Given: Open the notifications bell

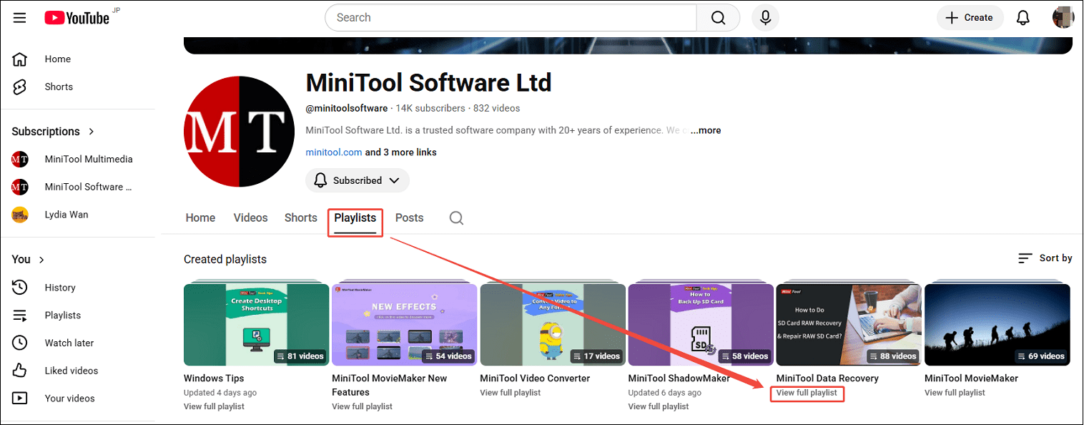Looking at the screenshot, I should [x=1023, y=18].
